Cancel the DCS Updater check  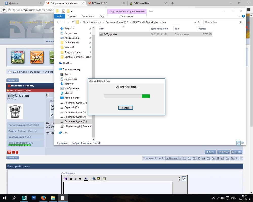coord(125,108)
